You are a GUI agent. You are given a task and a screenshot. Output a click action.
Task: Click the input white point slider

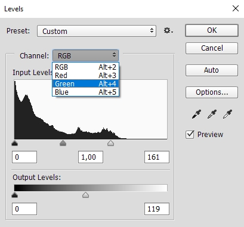(110, 143)
